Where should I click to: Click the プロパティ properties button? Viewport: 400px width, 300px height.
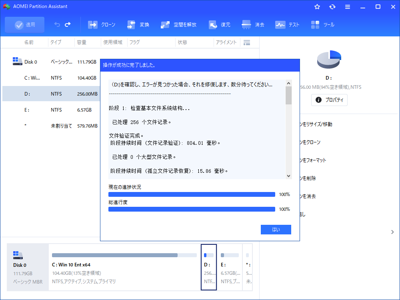(x=329, y=100)
